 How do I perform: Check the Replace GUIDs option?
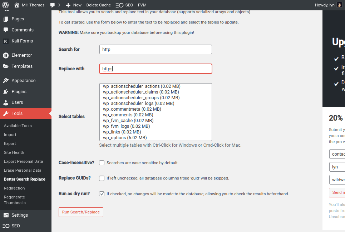(102, 178)
